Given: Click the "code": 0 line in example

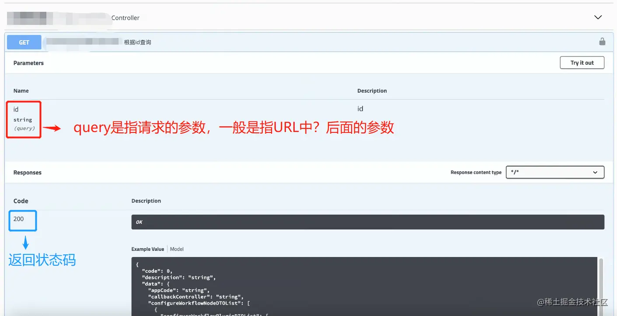Looking at the screenshot, I should pyautogui.click(x=157, y=271).
